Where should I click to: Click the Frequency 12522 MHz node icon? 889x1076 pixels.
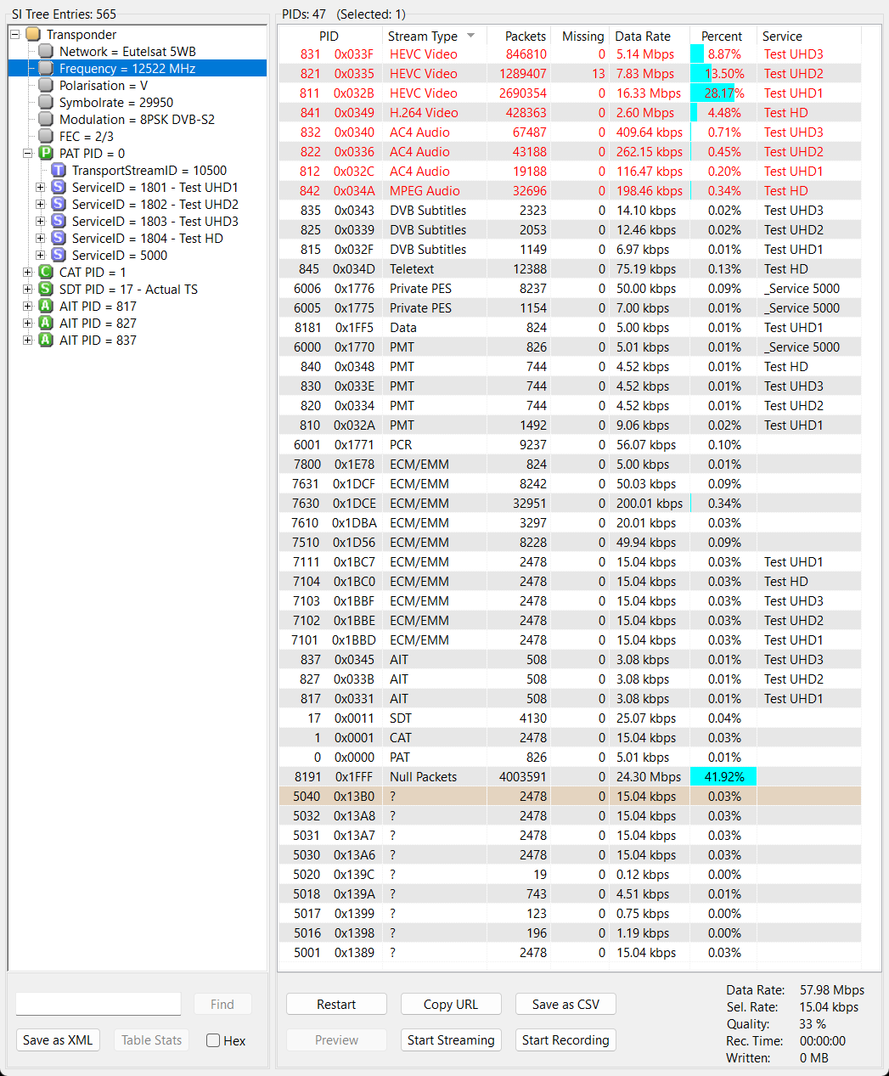click(x=46, y=69)
